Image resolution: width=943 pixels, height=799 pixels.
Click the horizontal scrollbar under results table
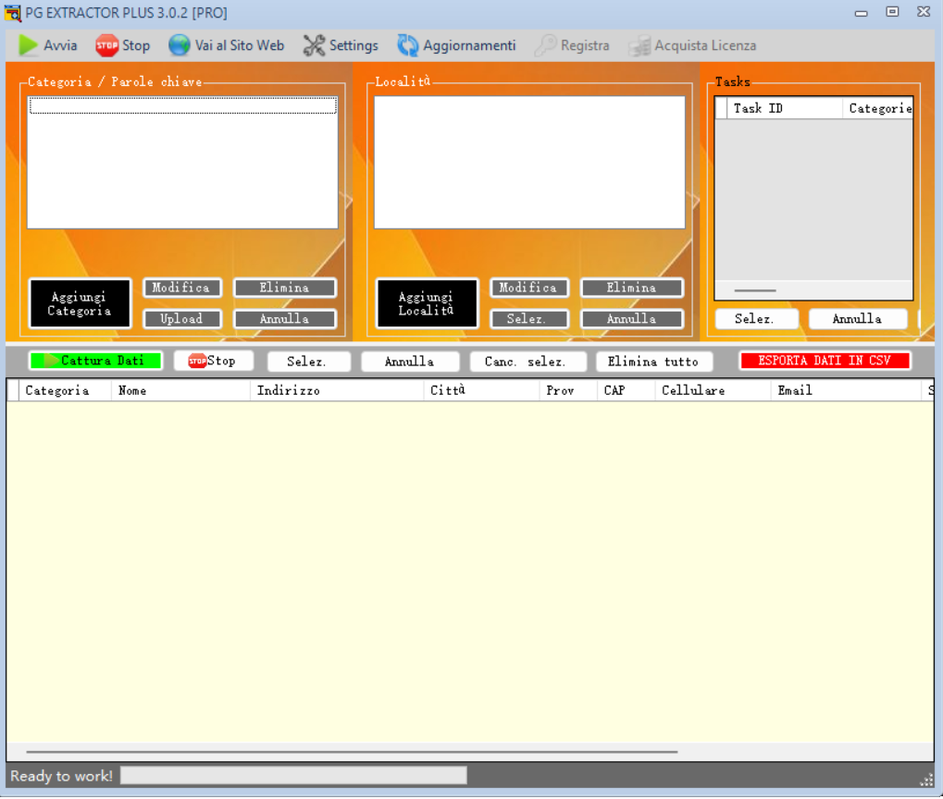(352, 753)
